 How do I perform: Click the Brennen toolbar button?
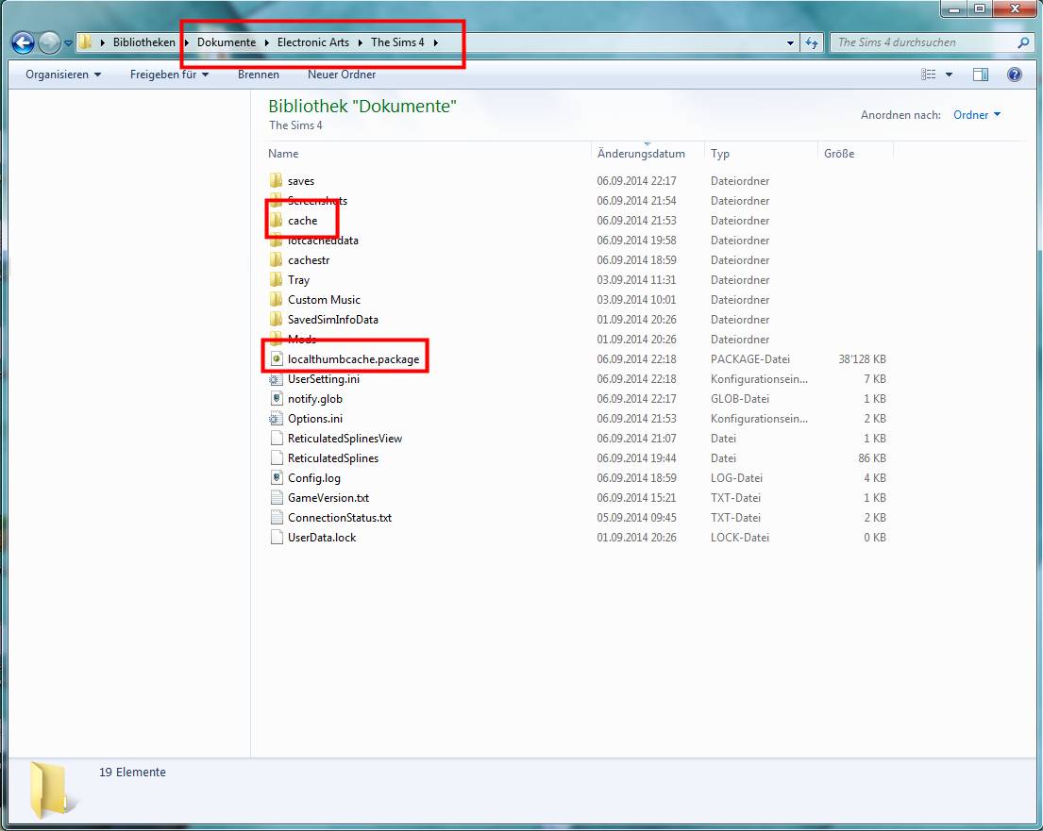258,75
